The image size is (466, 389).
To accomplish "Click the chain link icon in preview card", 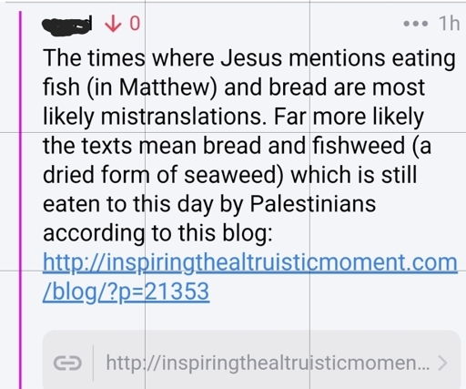I will coord(67,363).
